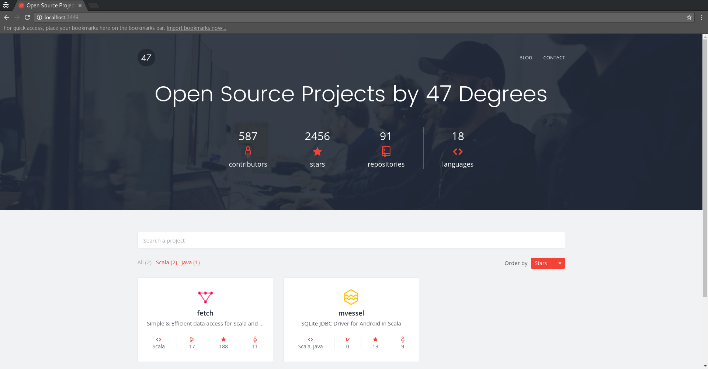Click the fork icon above 0 in mvessel card
This screenshot has width=708, height=369.
[347, 340]
